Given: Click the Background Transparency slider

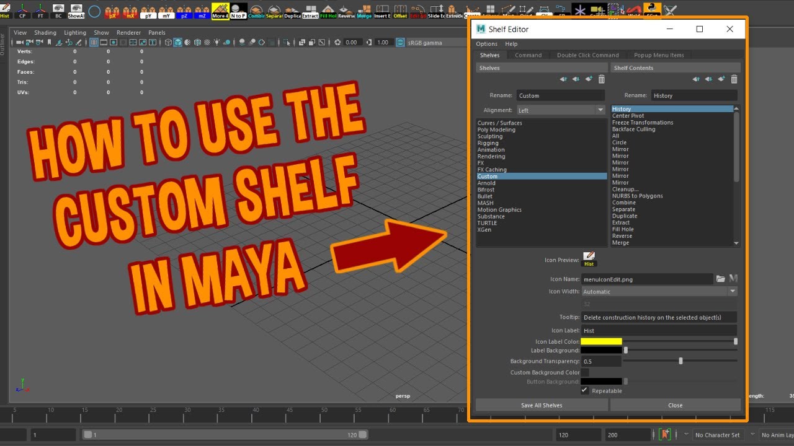Looking at the screenshot, I should tap(680, 361).
